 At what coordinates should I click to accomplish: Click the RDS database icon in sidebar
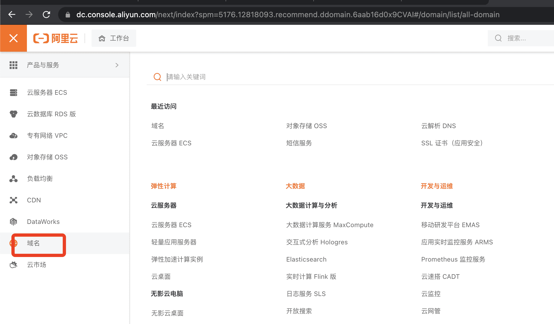(x=13, y=114)
